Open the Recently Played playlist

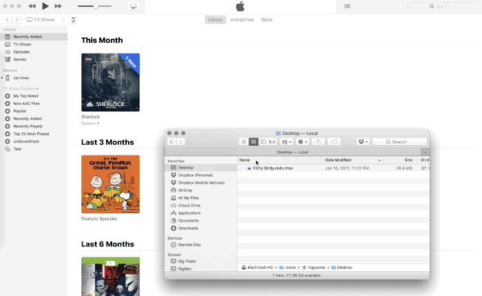click(x=34, y=127)
